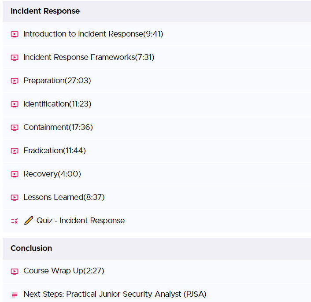Click video icon beside Course Wrap Up
The image size is (311, 302).
click(x=15, y=271)
